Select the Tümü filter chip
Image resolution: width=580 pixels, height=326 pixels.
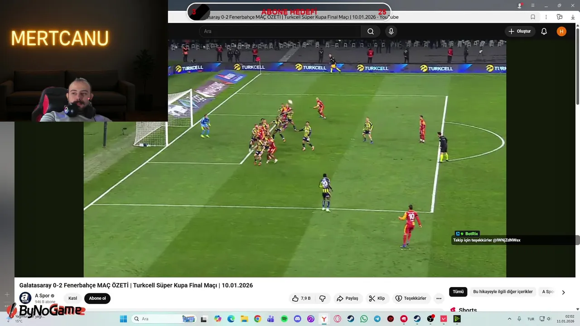458,292
